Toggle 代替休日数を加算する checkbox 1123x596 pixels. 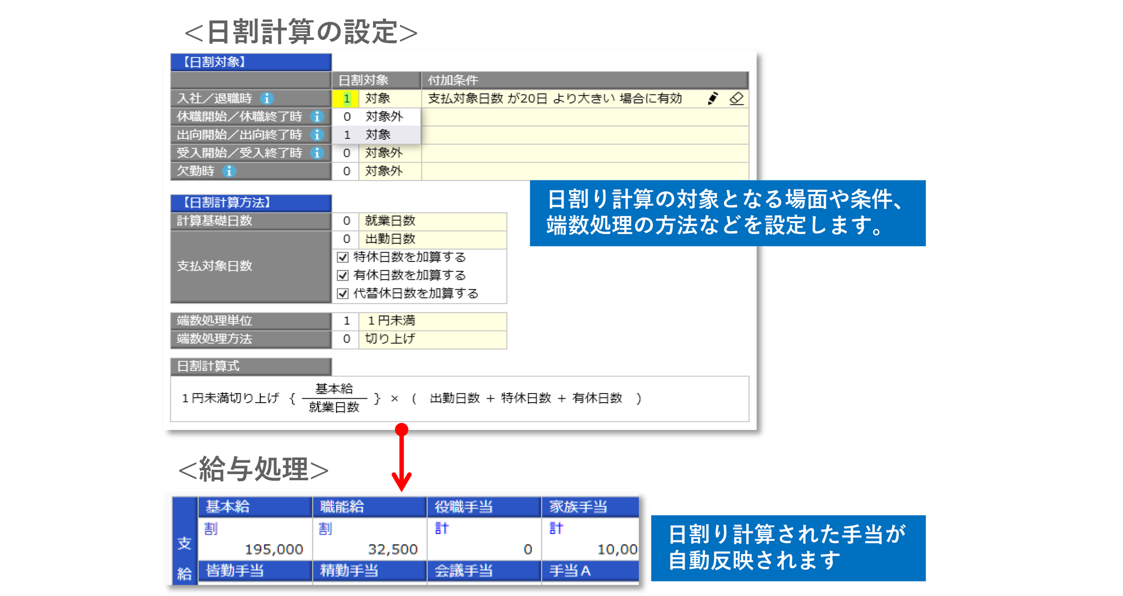(343, 294)
